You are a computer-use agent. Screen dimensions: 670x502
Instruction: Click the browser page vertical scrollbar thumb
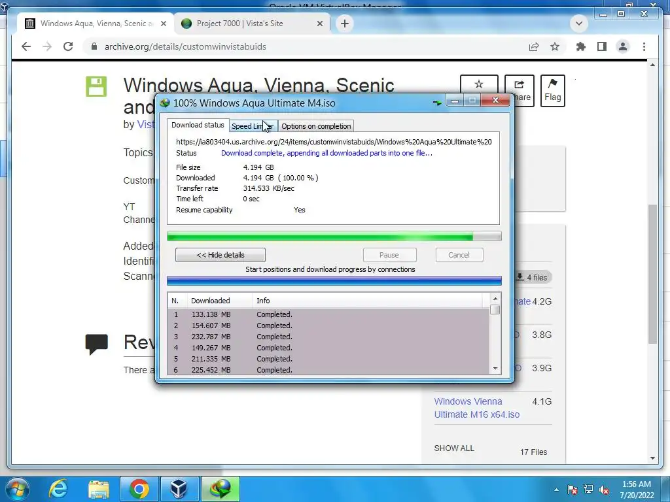point(652,274)
